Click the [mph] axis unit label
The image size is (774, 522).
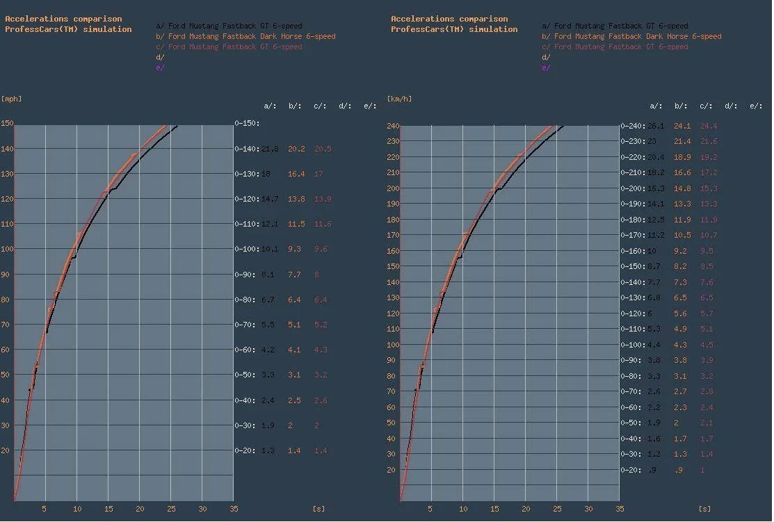pos(11,99)
